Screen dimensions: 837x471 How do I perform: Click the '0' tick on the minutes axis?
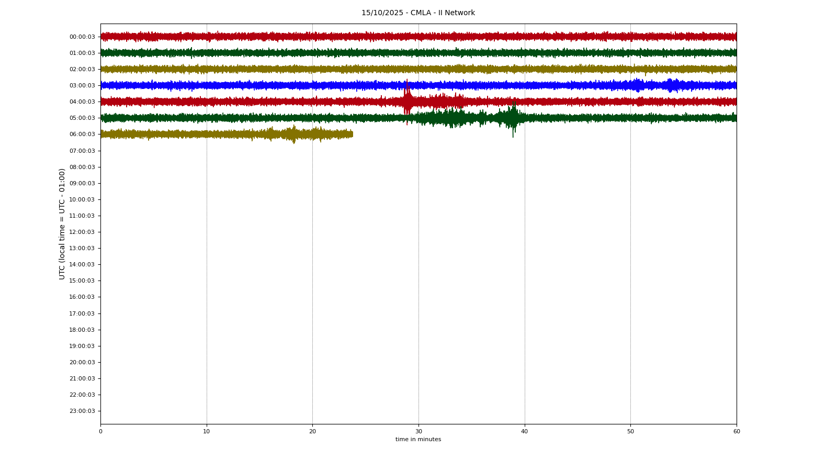pos(100,431)
